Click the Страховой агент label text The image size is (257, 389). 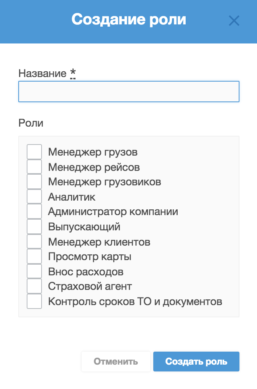point(90,287)
